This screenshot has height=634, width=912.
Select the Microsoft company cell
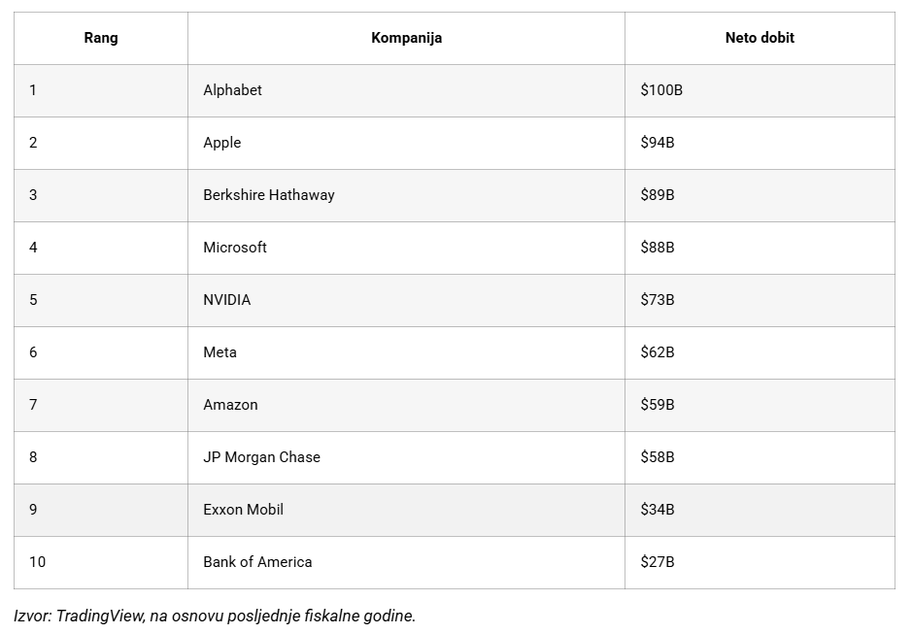235,248
